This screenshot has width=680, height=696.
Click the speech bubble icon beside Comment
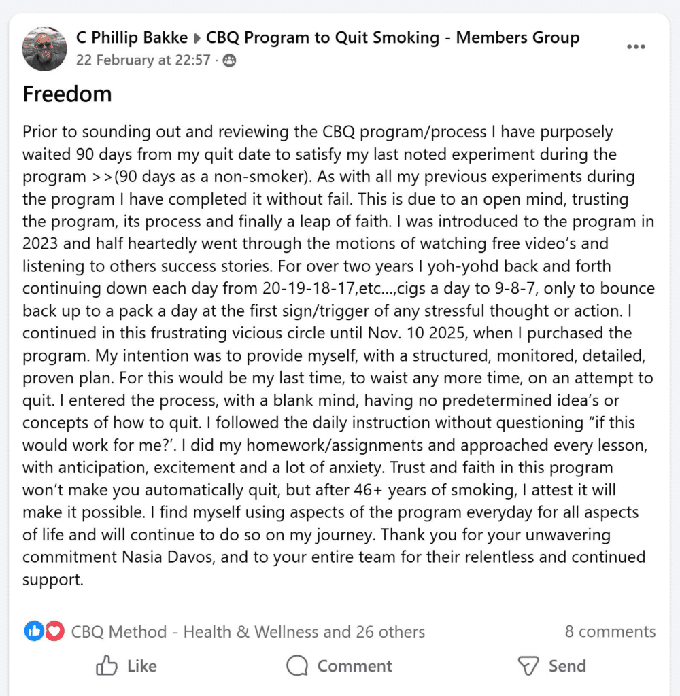point(296,666)
